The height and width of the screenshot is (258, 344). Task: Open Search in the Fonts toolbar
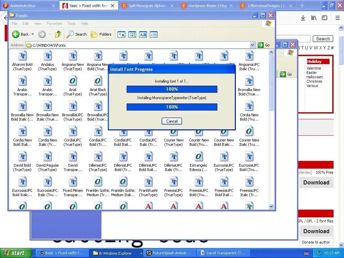click(76, 34)
